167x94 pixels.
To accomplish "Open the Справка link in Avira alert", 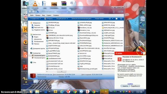I will [130, 84].
